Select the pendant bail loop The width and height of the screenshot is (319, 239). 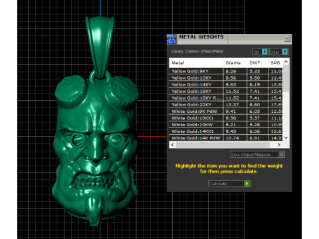[x=100, y=48]
